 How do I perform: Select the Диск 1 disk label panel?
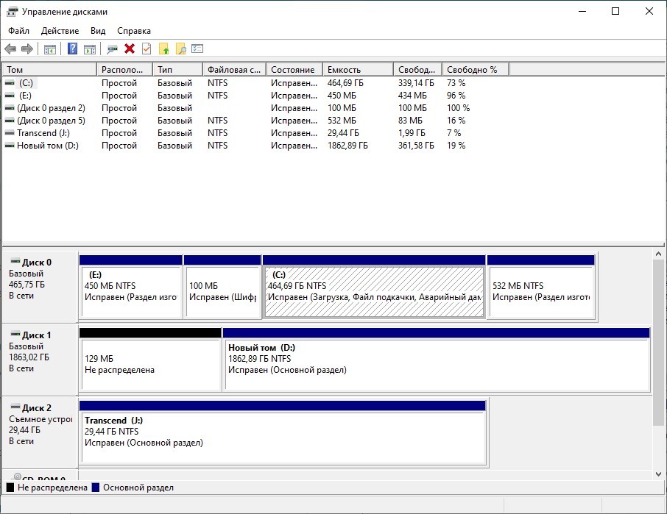(40, 360)
